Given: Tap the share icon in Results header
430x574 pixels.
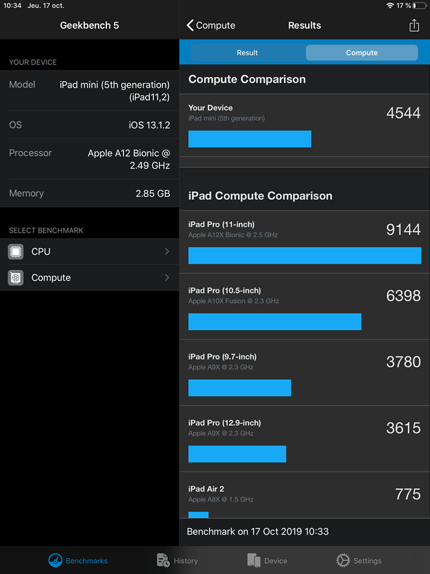Looking at the screenshot, I should pyautogui.click(x=414, y=25).
